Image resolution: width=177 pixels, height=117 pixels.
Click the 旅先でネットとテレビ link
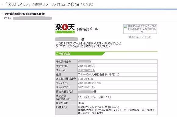coord(140,37)
